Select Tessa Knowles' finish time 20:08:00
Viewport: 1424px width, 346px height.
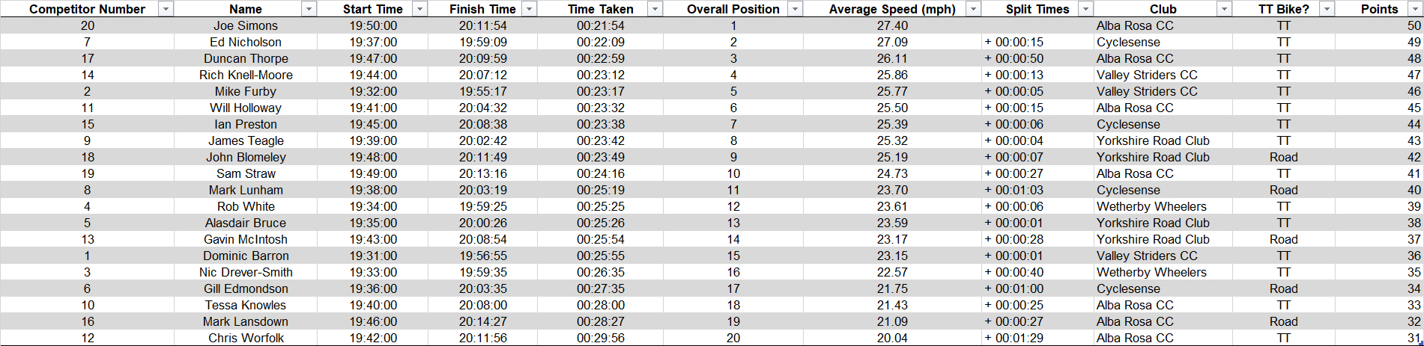(x=482, y=305)
